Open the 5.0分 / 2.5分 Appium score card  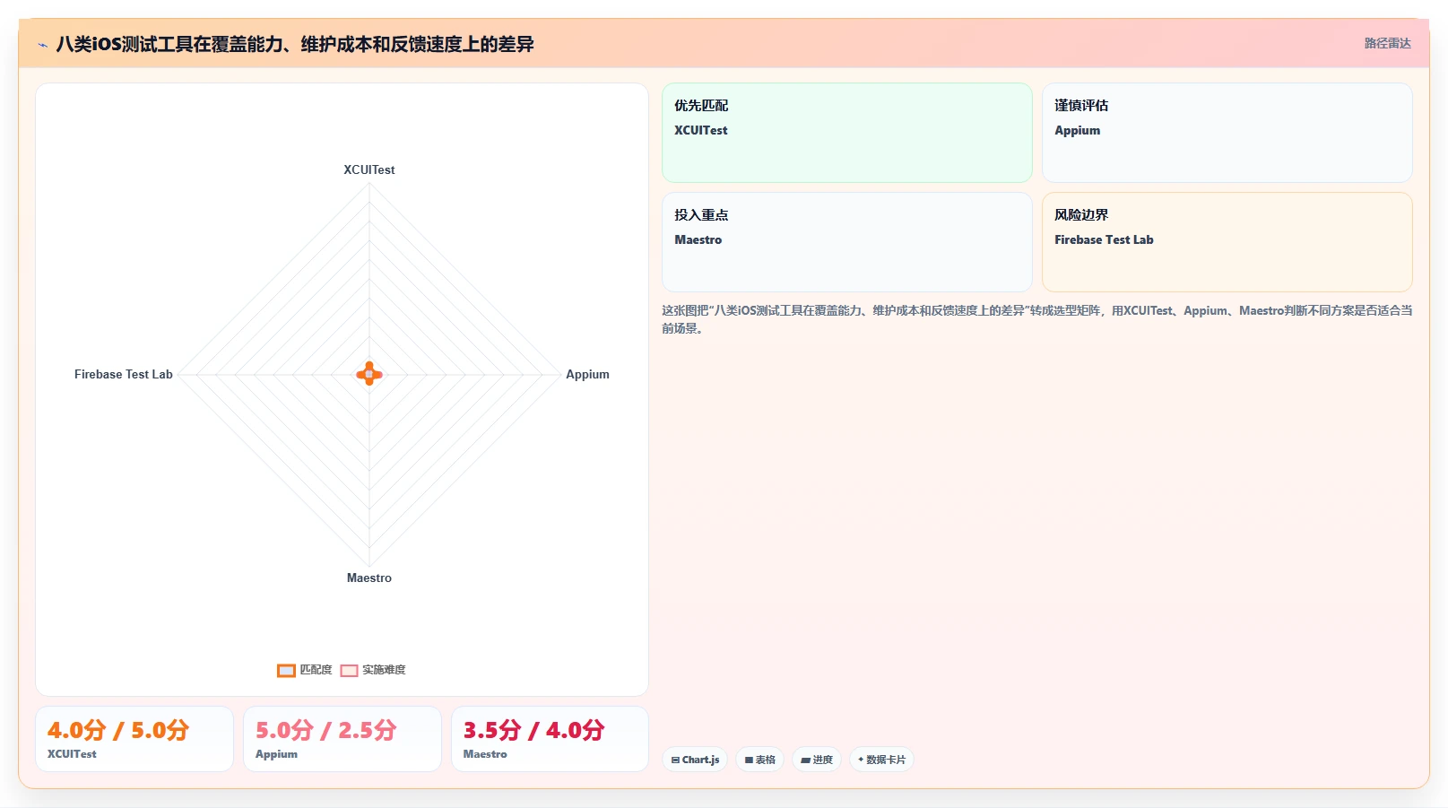342,739
